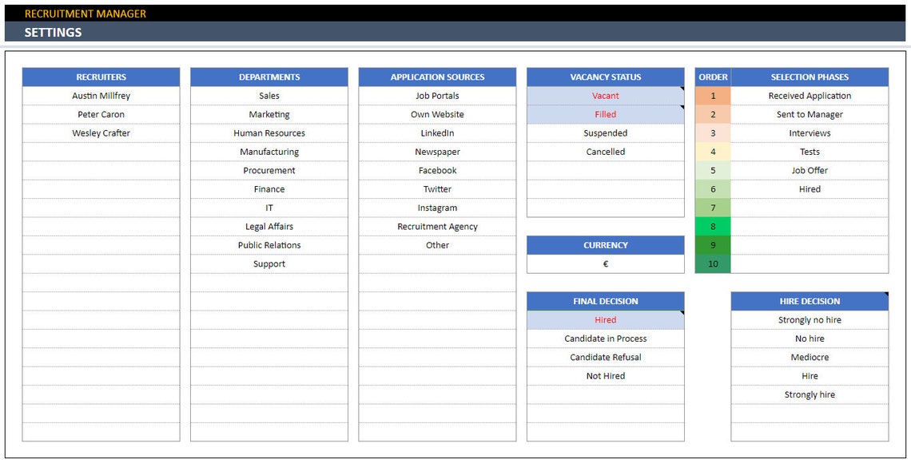
Task: Select order number 1 orange cell
Action: pyautogui.click(x=713, y=96)
